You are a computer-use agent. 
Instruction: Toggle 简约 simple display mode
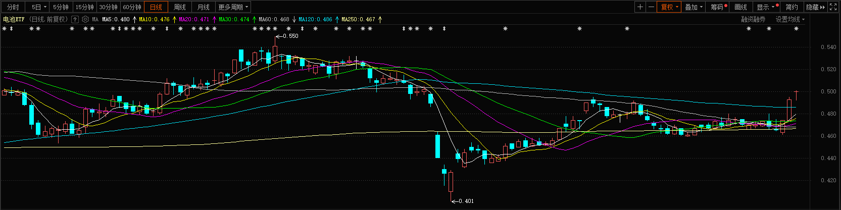(x=791, y=7)
